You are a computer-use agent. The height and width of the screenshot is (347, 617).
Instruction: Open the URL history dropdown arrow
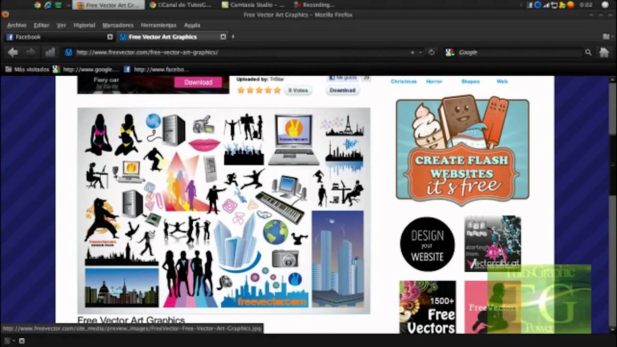pyautogui.click(x=420, y=53)
